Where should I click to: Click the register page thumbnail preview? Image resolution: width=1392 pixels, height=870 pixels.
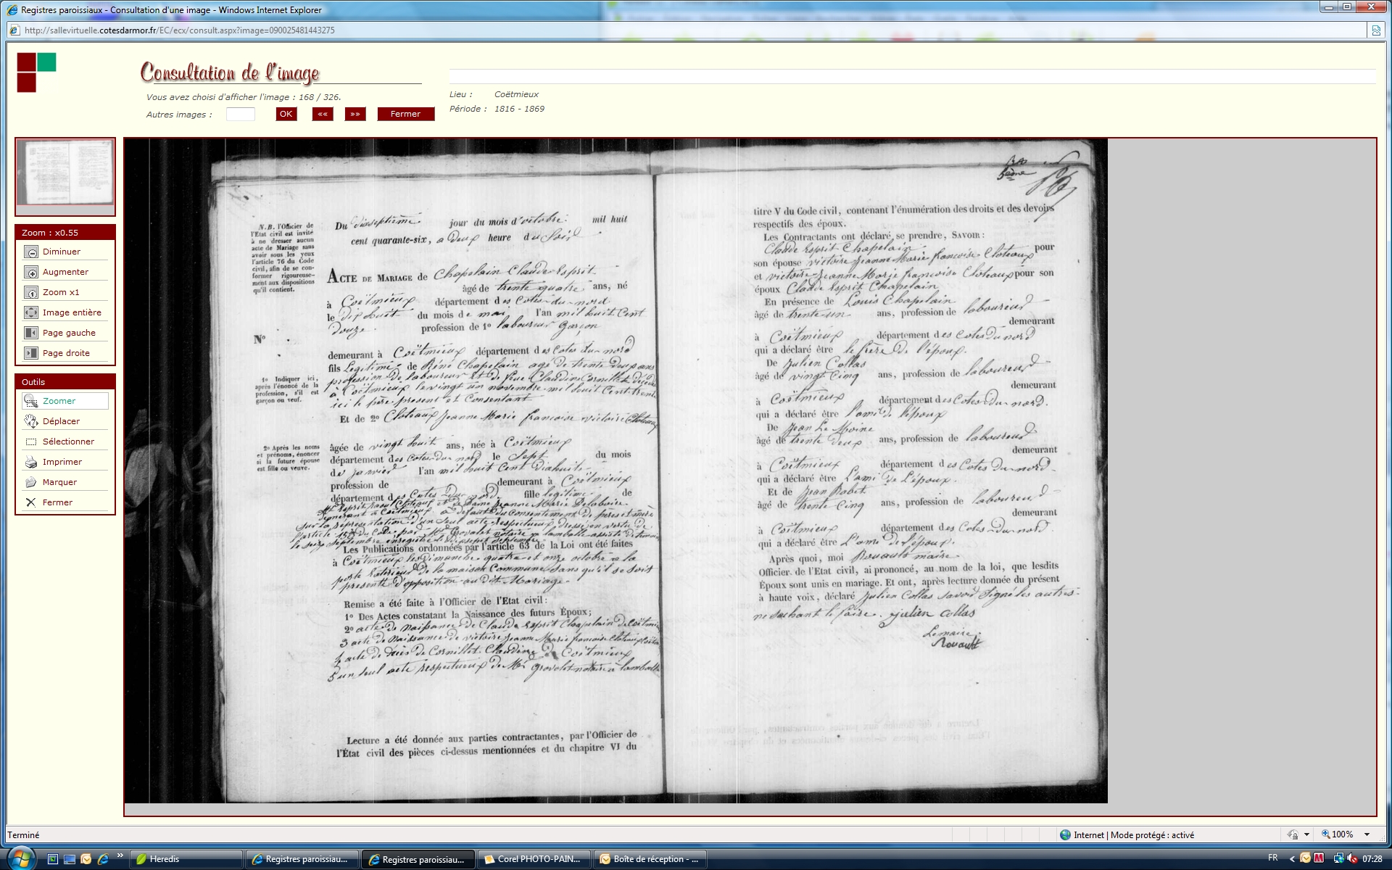[x=65, y=173]
